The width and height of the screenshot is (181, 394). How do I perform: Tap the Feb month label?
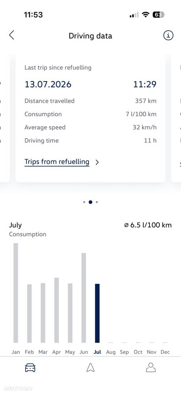tap(29, 352)
